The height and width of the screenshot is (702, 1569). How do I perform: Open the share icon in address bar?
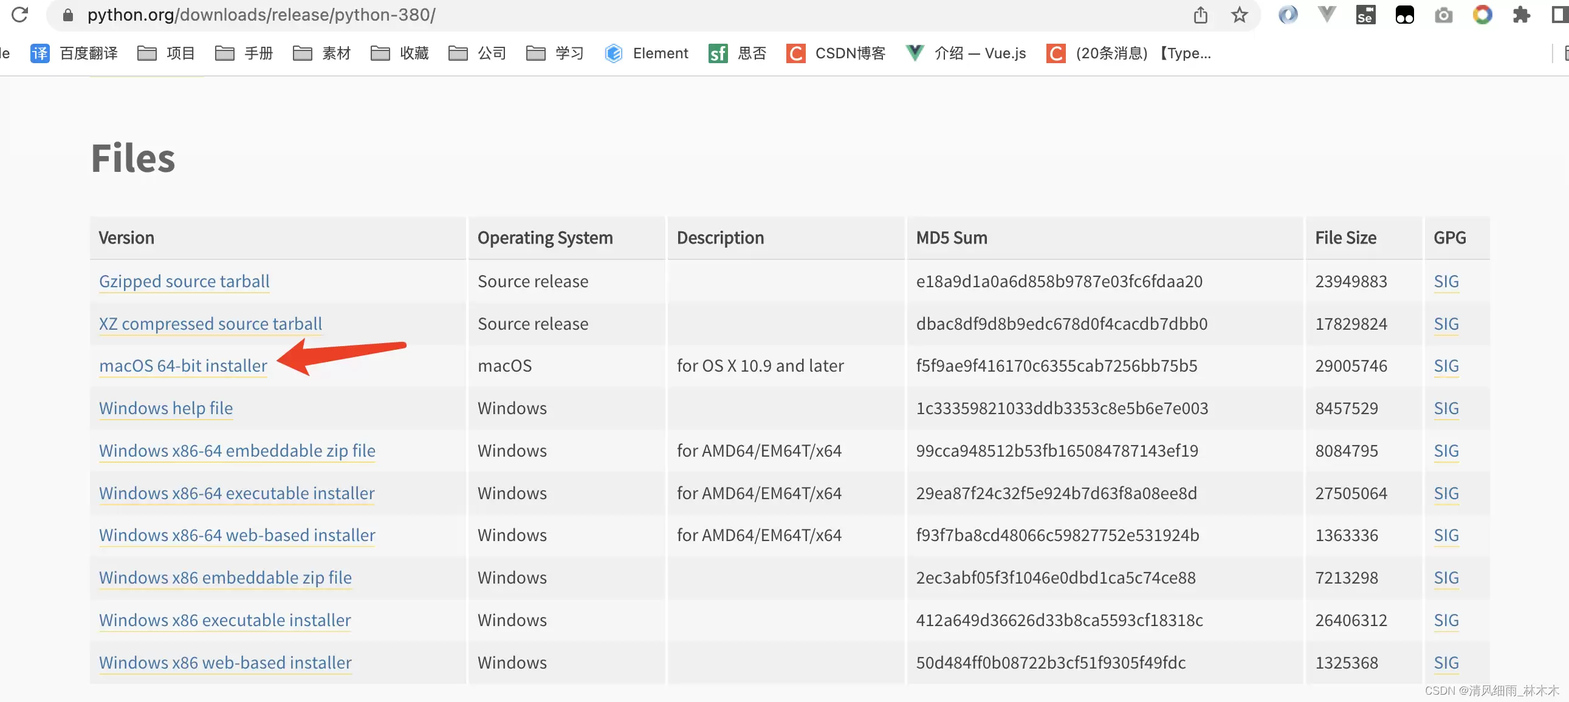click(x=1200, y=15)
